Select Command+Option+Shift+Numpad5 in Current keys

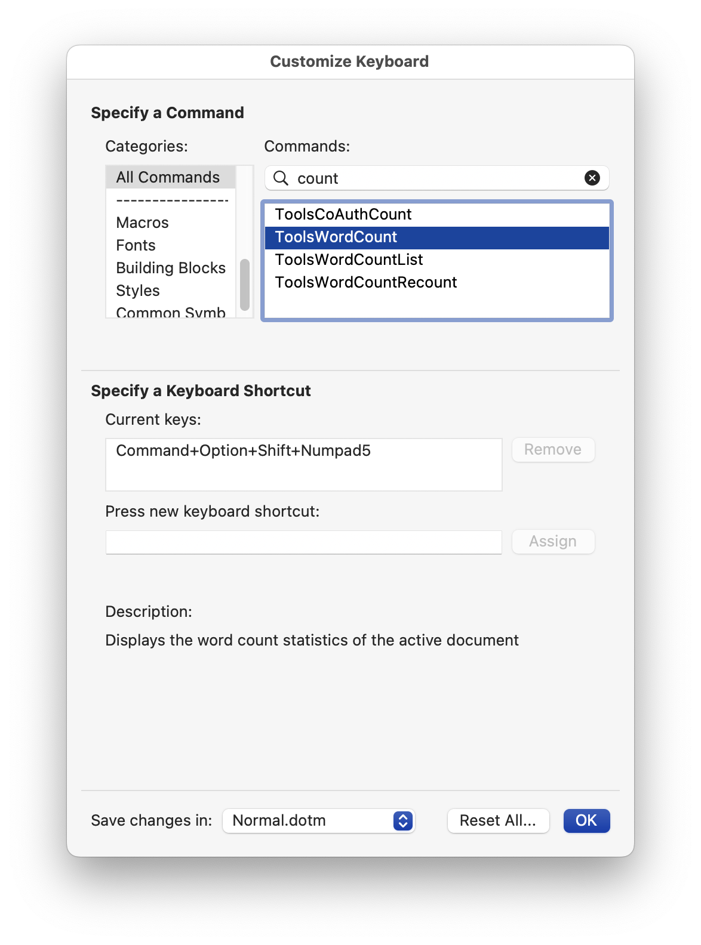(x=243, y=450)
